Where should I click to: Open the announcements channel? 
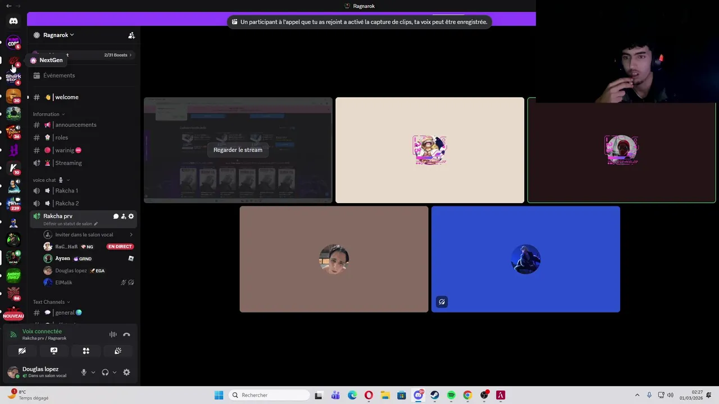click(x=83, y=125)
